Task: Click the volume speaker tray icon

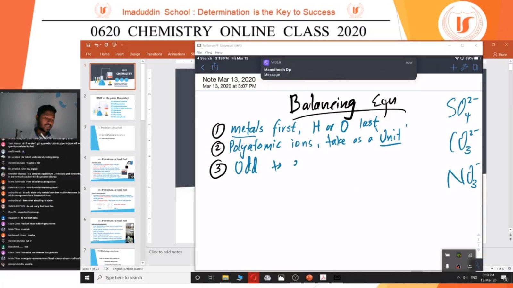Action: pyautogui.click(x=465, y=278)
